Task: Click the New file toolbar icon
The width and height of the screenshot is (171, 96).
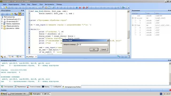Action: tap(3, 7)
